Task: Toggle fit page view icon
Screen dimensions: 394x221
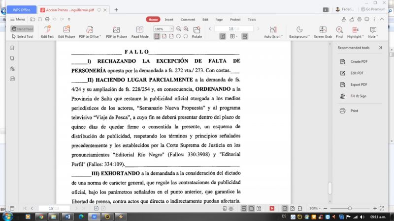Action: (x=164, y=36)
